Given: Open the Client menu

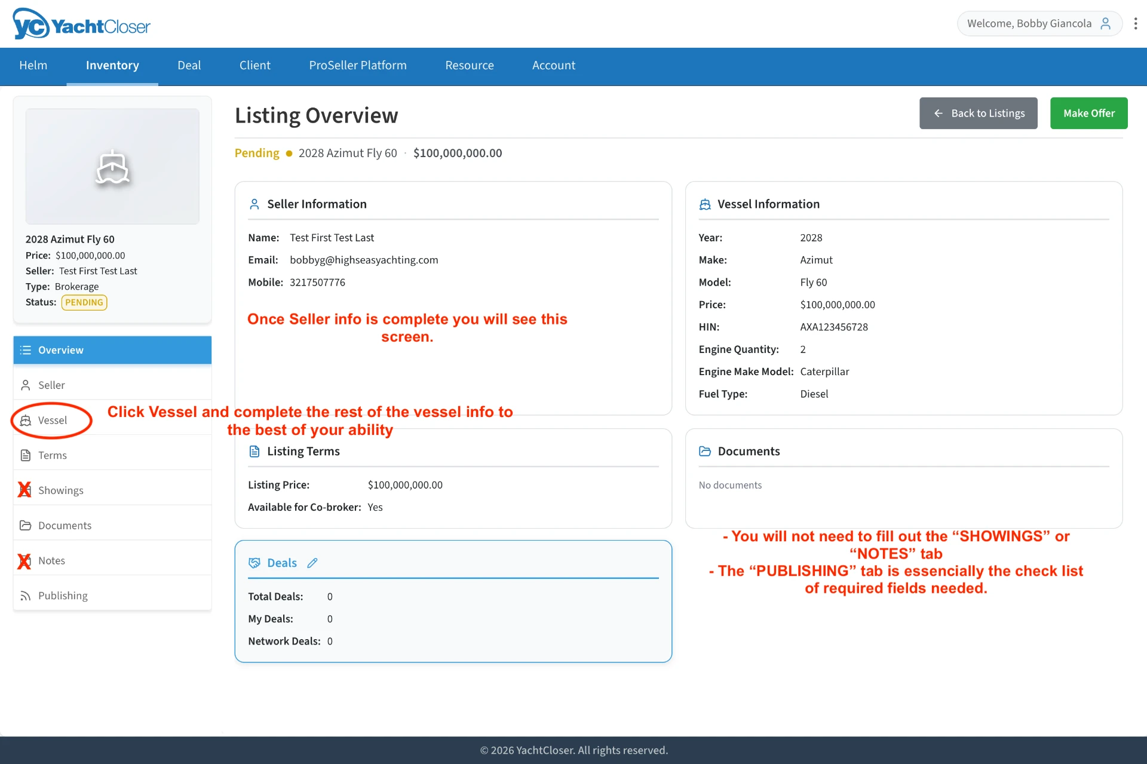Looking at the screenshot, I should (x=255, y=65).
